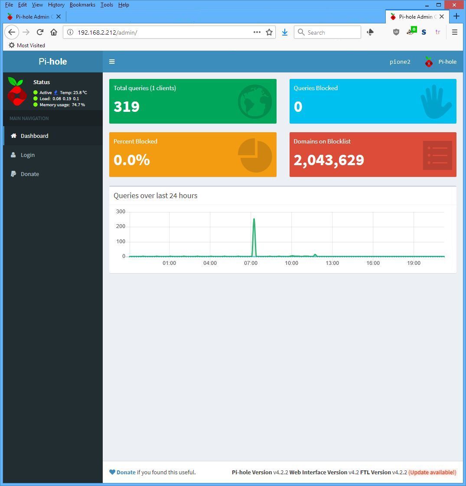Click the Percent Blocked value 0.0%

coord(132,160)
